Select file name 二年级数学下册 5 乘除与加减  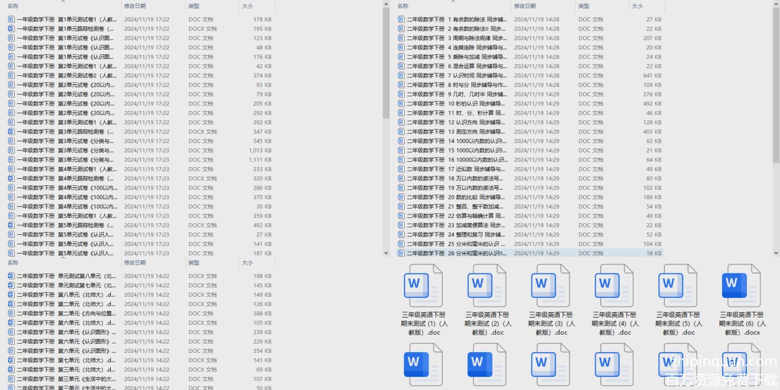[457, 57]
